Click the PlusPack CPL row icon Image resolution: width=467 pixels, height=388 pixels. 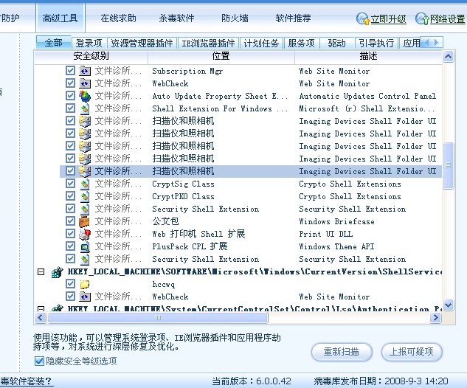pos(85,246)
